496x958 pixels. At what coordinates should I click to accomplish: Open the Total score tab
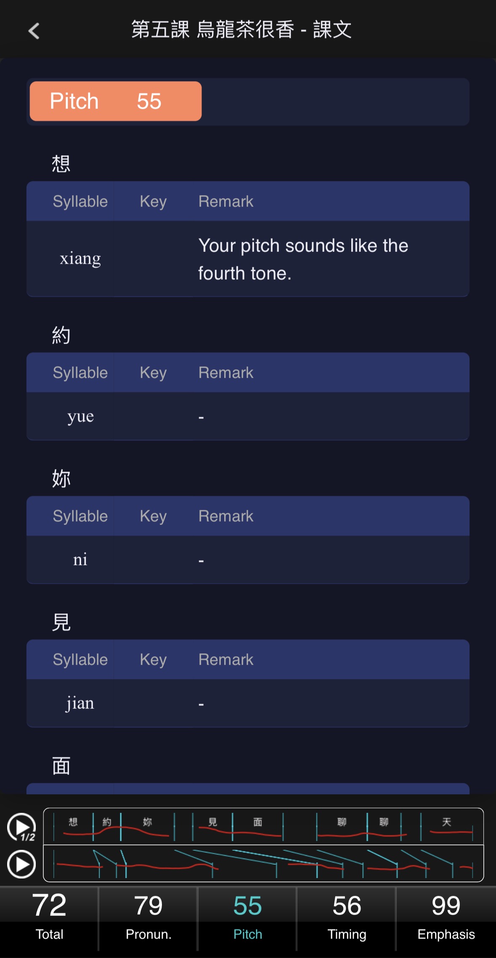click(x=49, y=918)
